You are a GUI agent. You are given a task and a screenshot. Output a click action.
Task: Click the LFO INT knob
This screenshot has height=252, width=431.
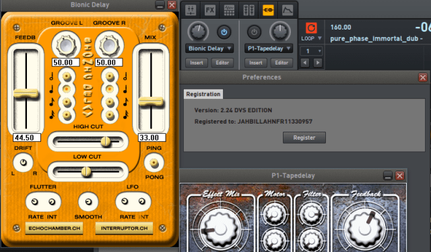[x=141, y=202]
